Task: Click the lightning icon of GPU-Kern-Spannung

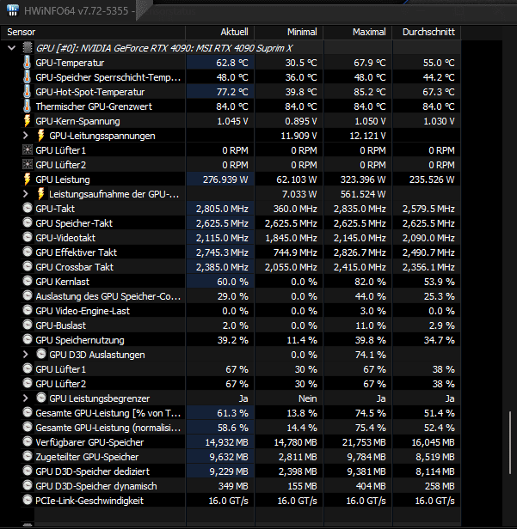Action: 27,121
